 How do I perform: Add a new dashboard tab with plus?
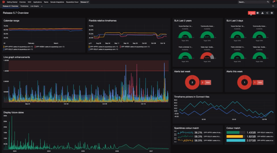(x=42, y=6)
